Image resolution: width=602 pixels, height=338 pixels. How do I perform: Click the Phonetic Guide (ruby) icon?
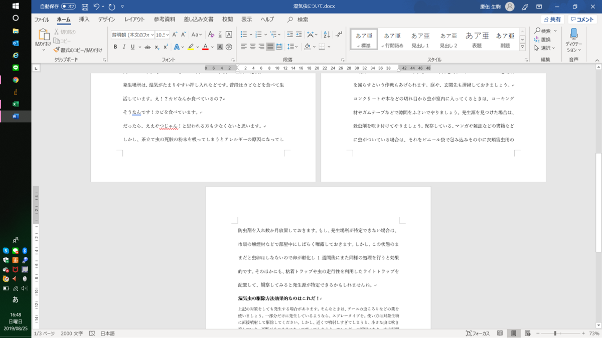click(220, 35)
